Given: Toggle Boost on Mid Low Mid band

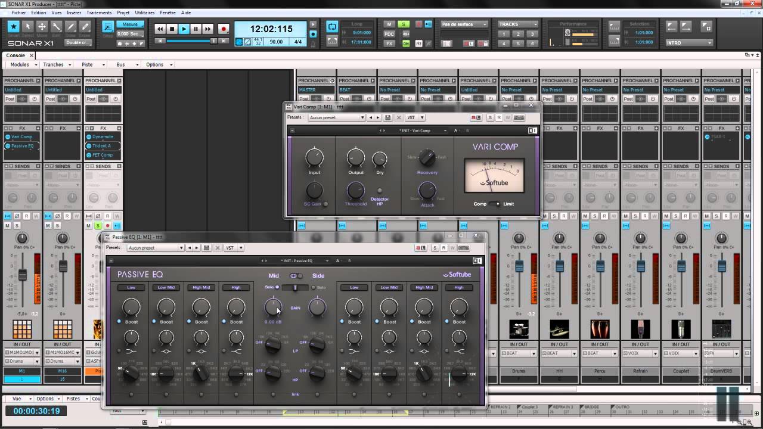Looking at the screenshot, I should coord(154,322).
